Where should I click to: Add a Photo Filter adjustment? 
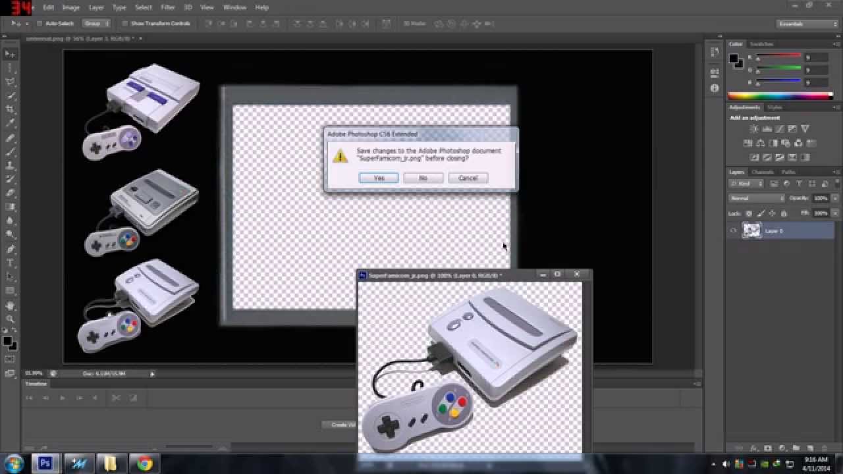pos(786,143)
